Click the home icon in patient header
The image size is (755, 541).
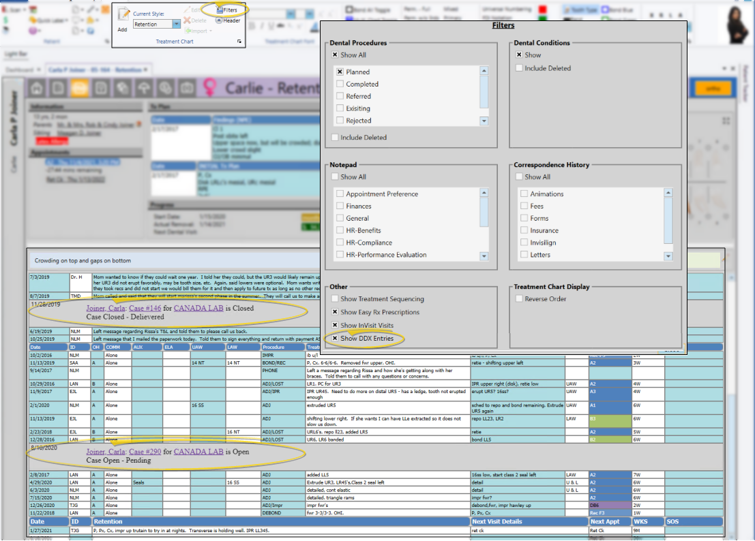(38, 88)
